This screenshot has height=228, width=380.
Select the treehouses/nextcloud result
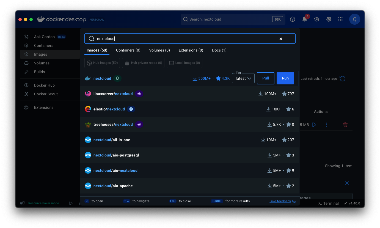pos(190,124)
